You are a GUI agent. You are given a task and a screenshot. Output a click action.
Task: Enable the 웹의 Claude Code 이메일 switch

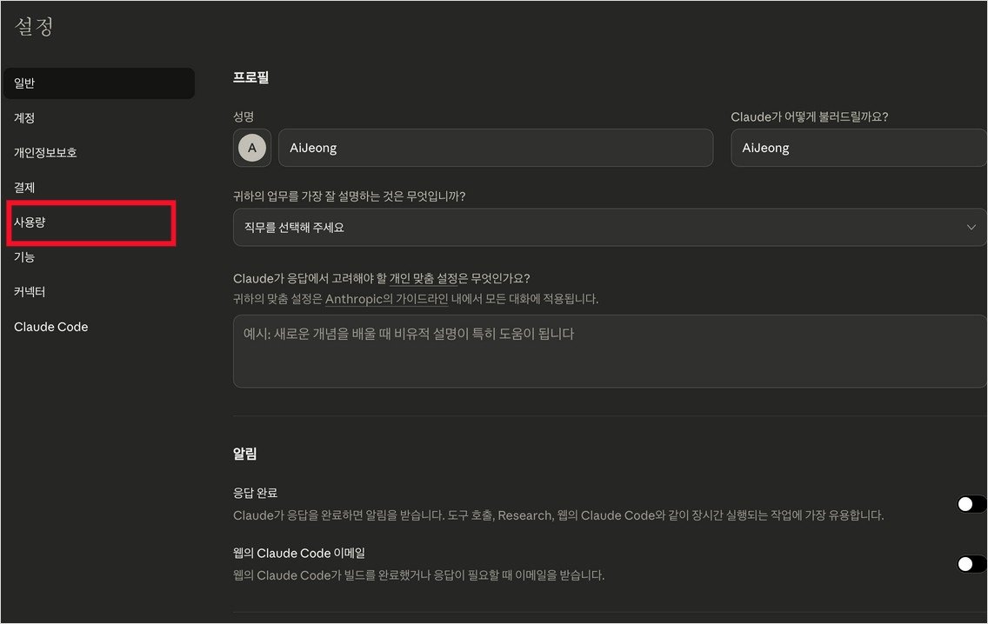click(971, 564)
